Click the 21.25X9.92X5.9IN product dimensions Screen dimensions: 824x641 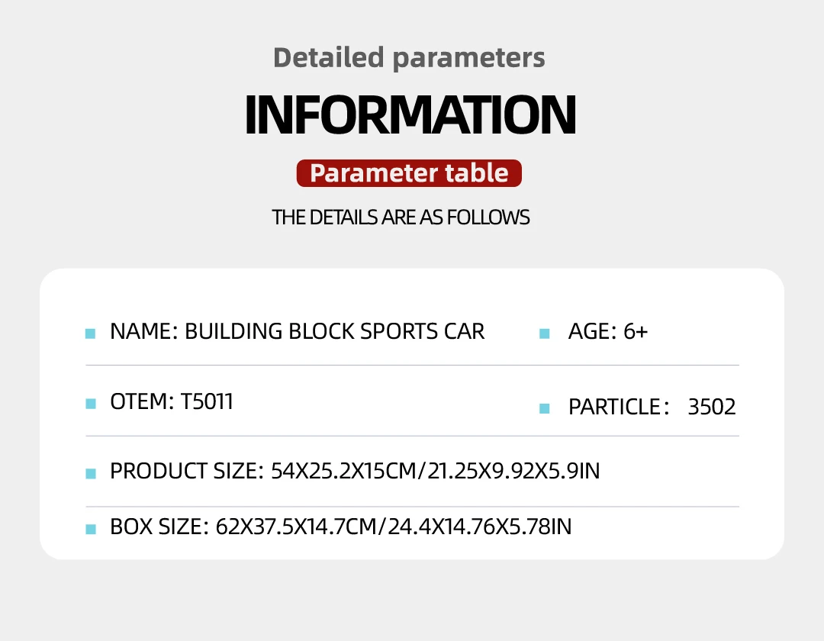513,472
